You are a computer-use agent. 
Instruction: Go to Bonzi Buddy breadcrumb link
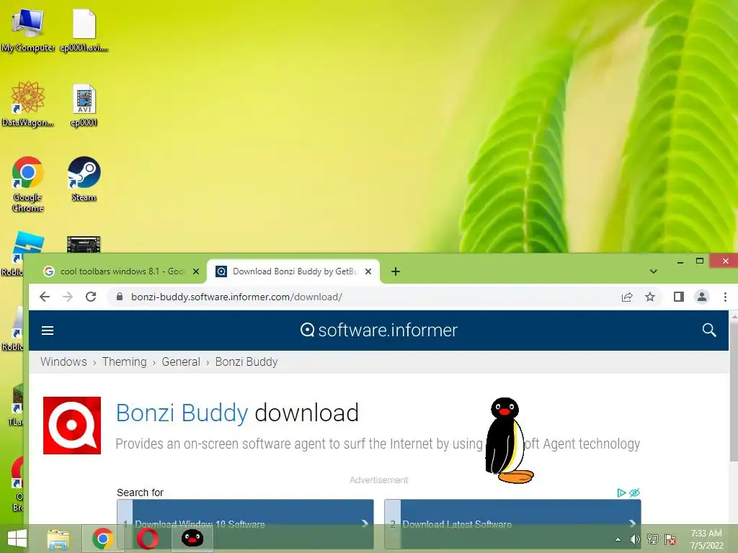point(246,361)
